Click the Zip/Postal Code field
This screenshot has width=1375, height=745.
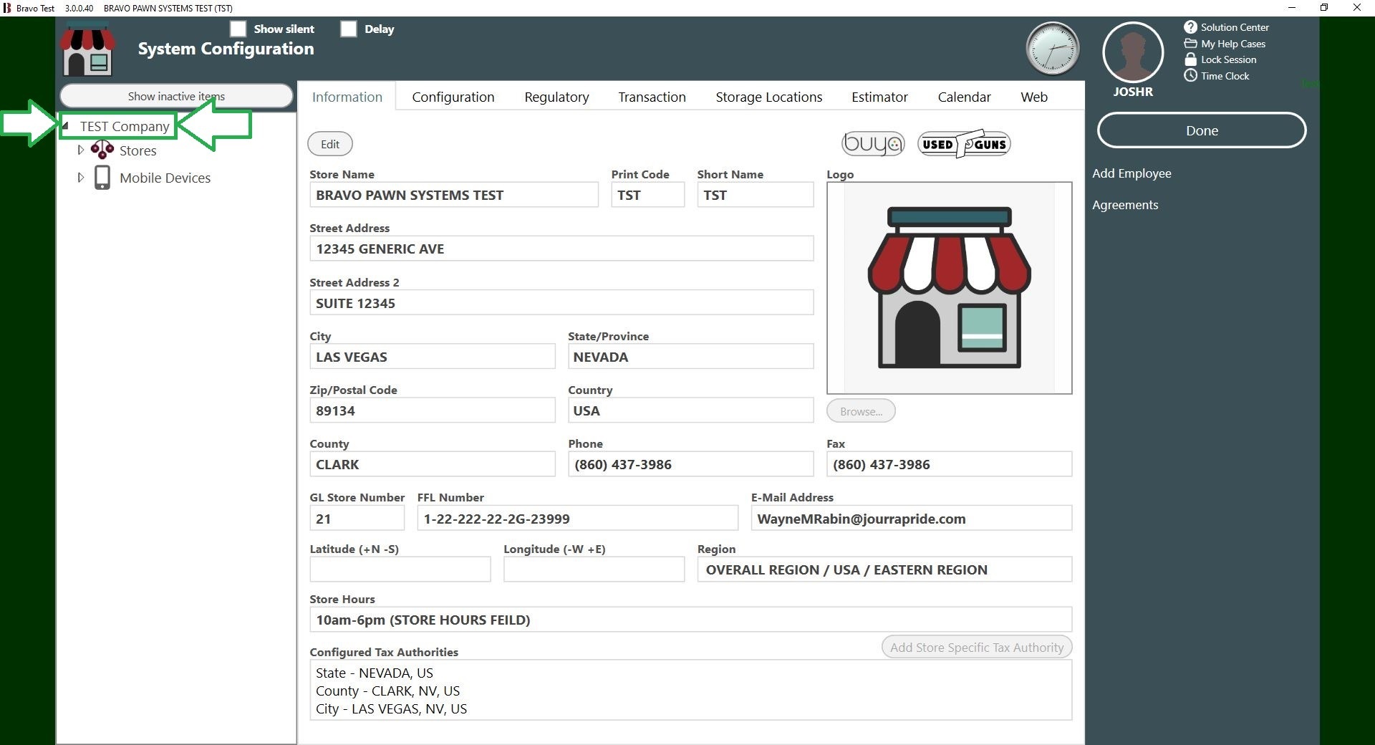(x=432, y=410)
